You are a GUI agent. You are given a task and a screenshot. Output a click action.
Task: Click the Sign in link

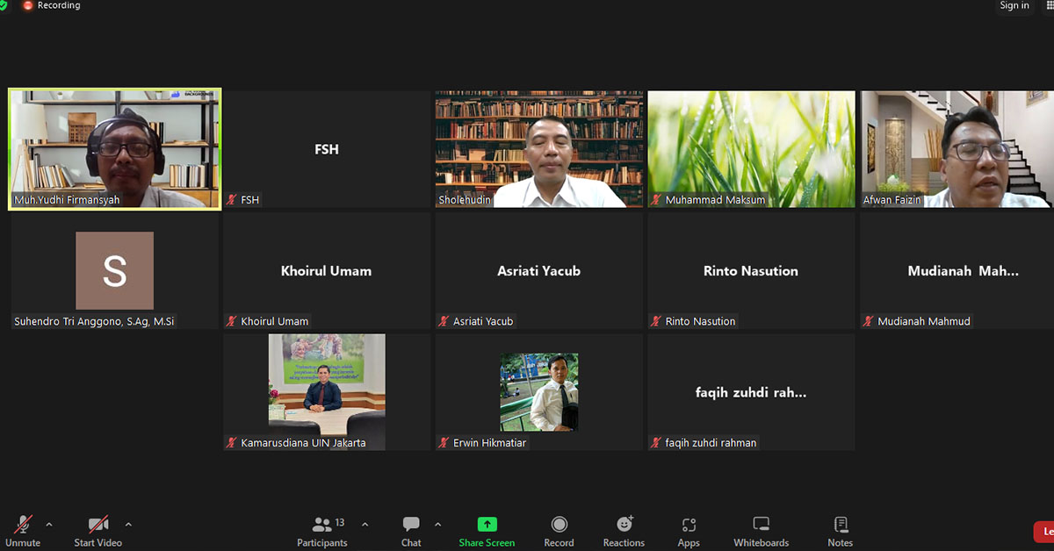[1014, 6]
